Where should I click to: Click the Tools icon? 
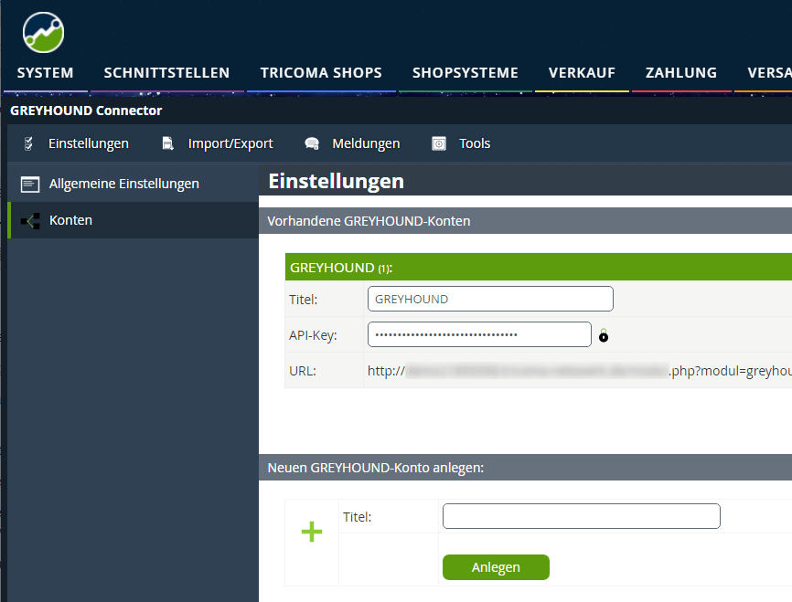coord(439,143)
